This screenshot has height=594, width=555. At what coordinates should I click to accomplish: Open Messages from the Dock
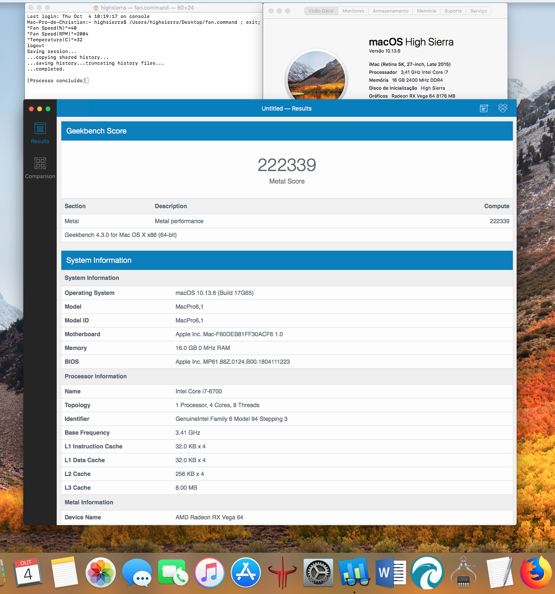point(137,572)
